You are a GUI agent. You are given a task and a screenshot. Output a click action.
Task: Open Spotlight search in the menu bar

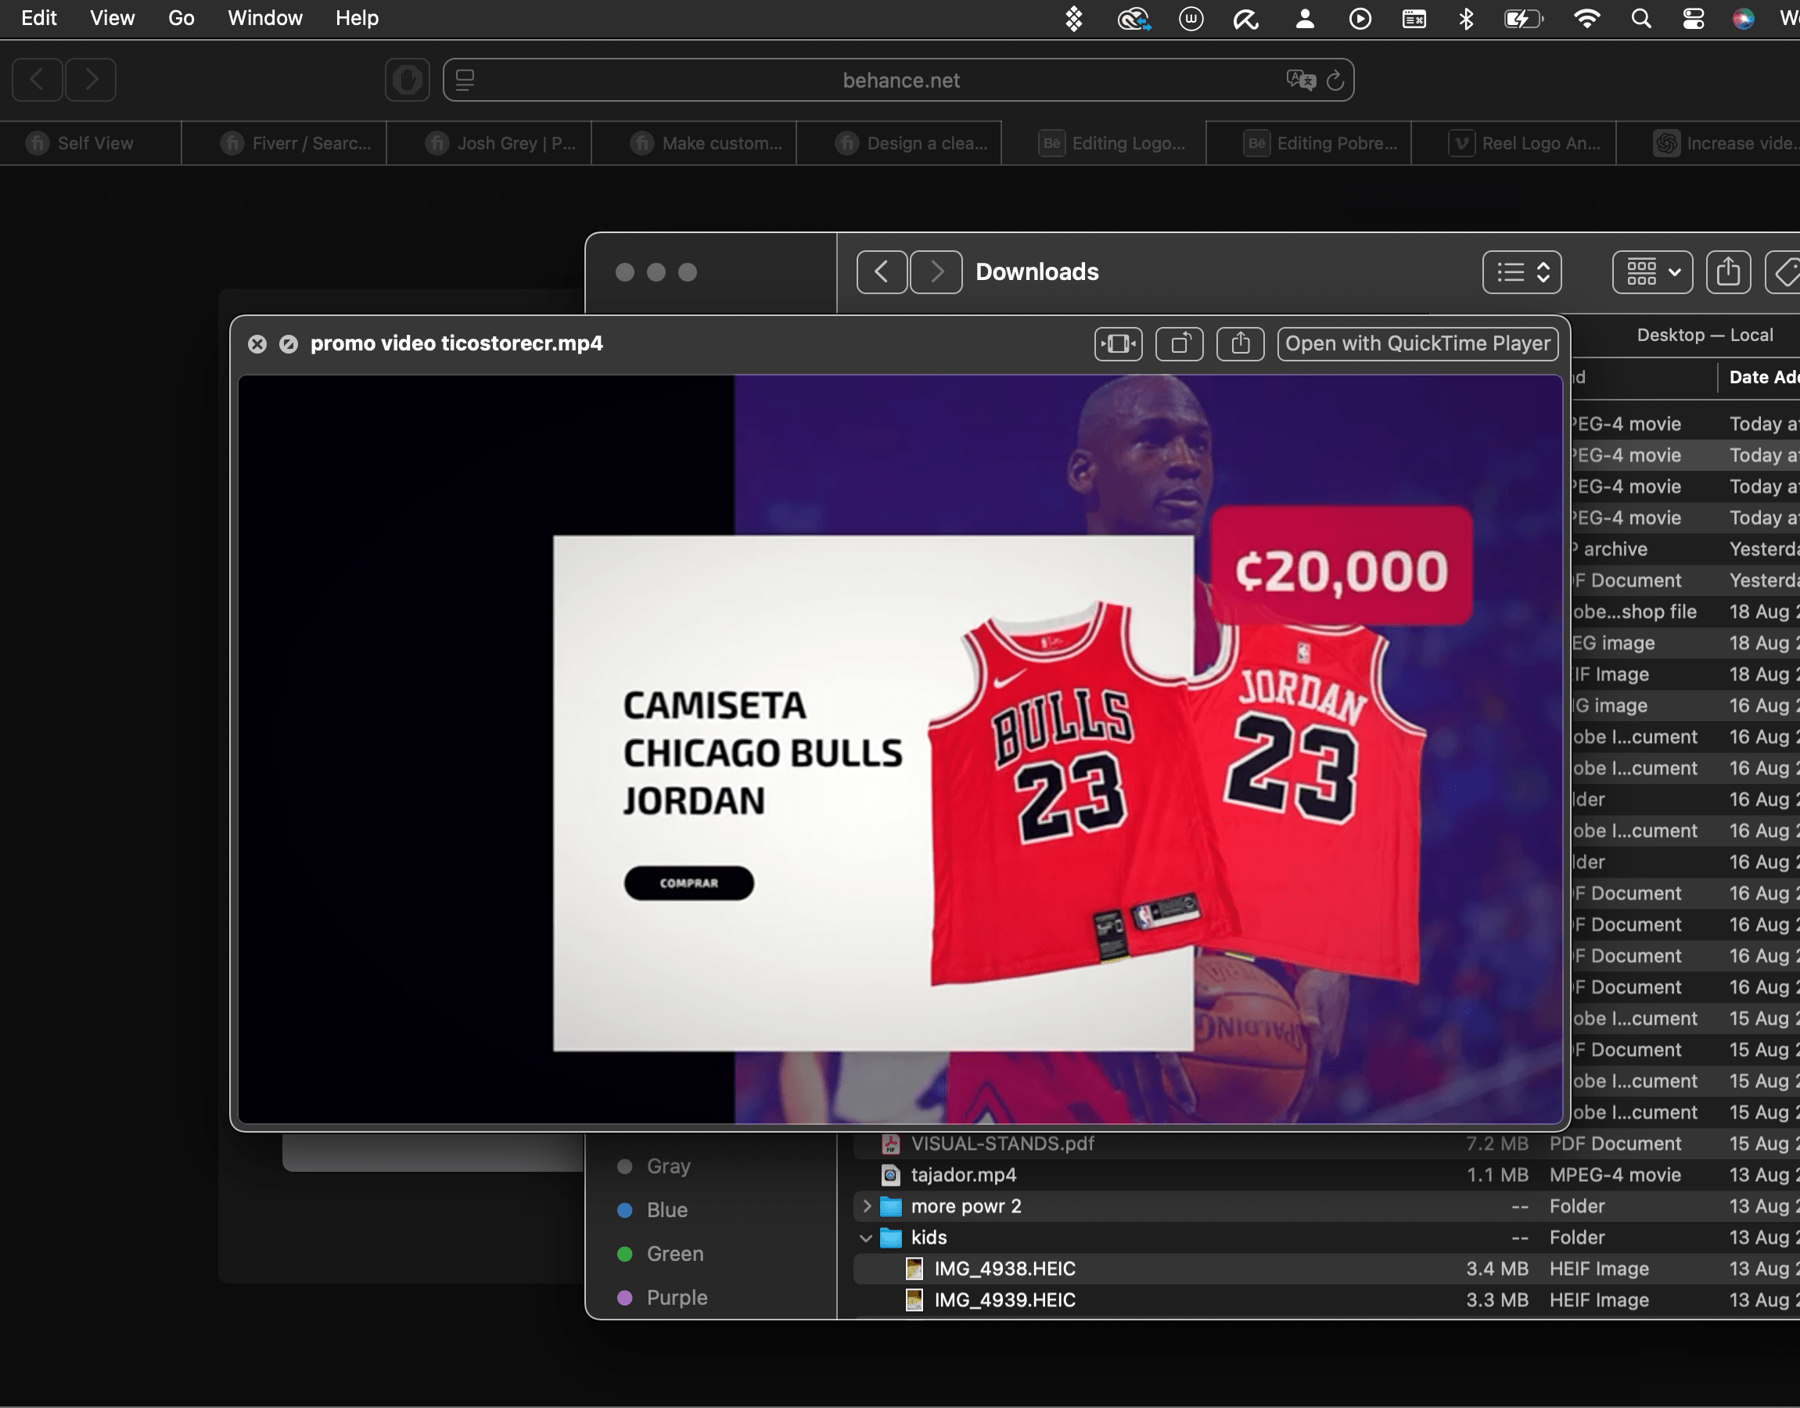(1640, 18)
